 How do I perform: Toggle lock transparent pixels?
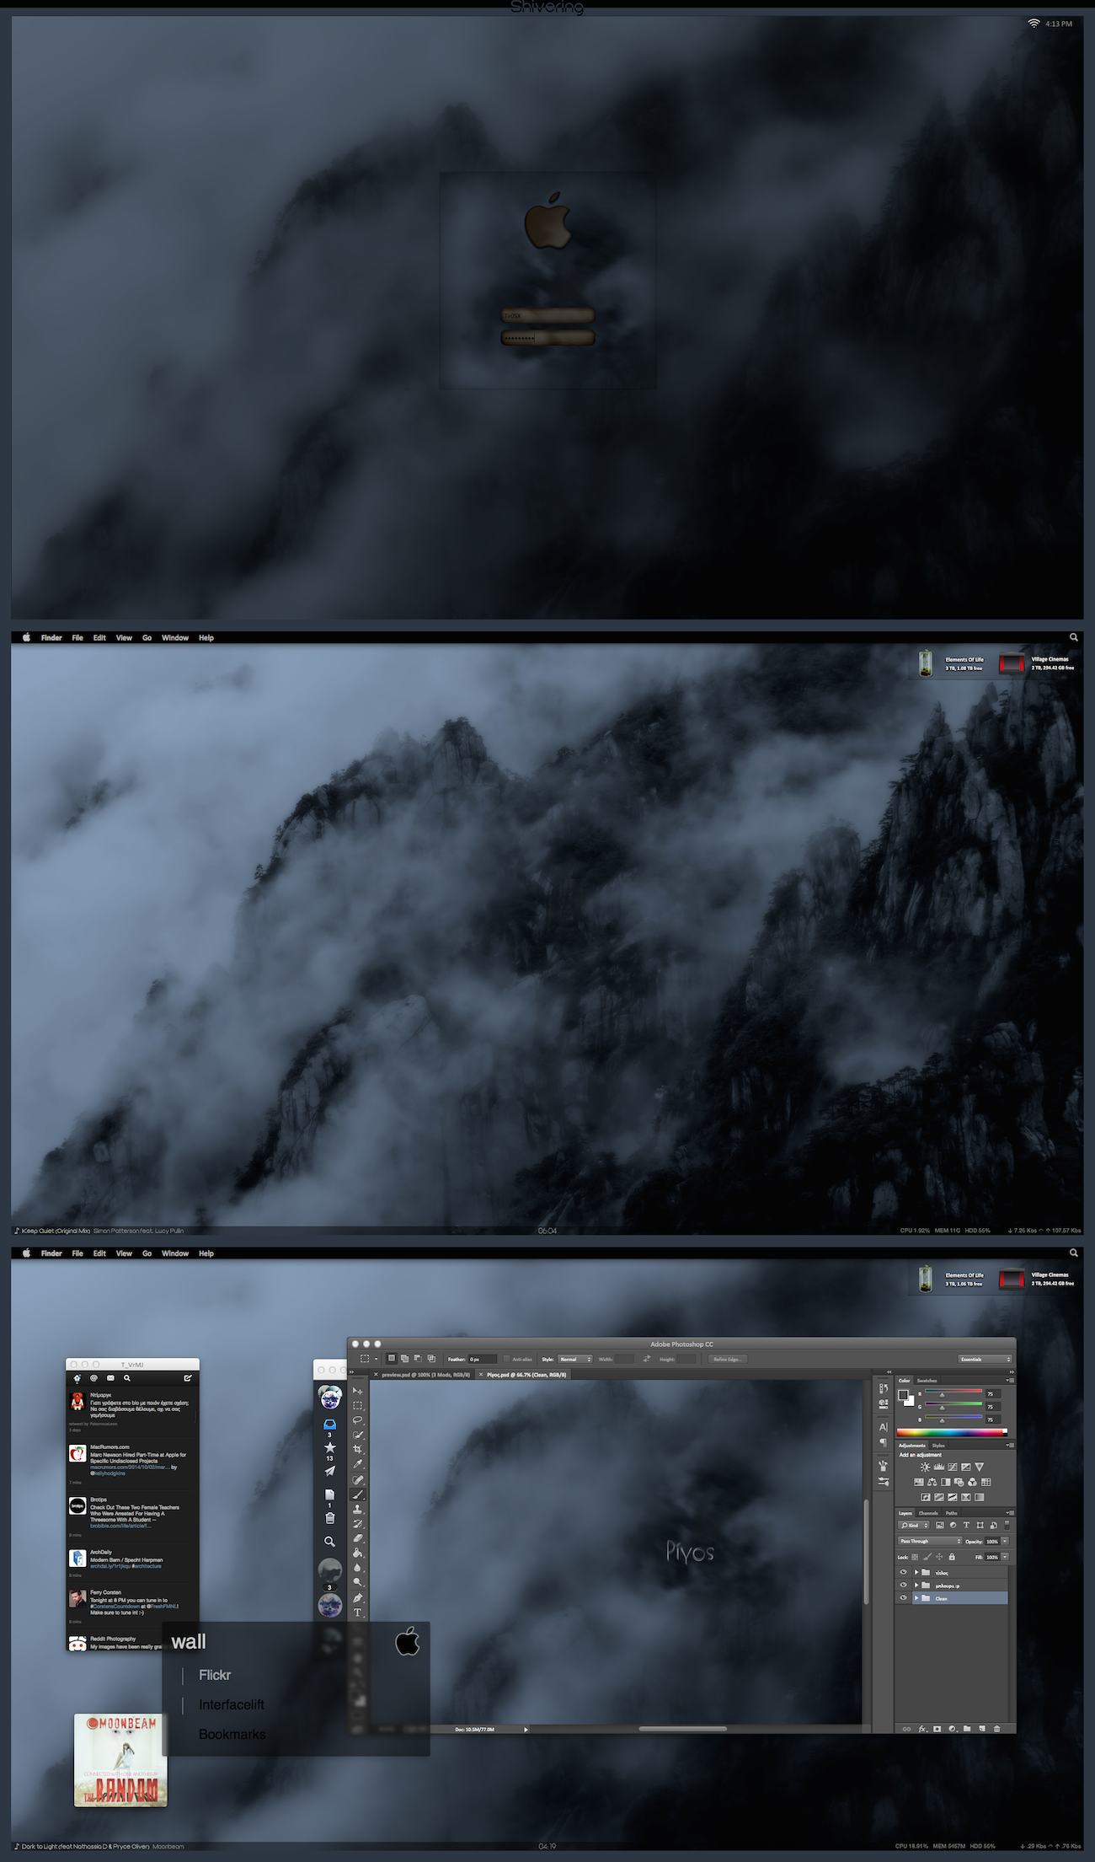[x=915, y=1557]
